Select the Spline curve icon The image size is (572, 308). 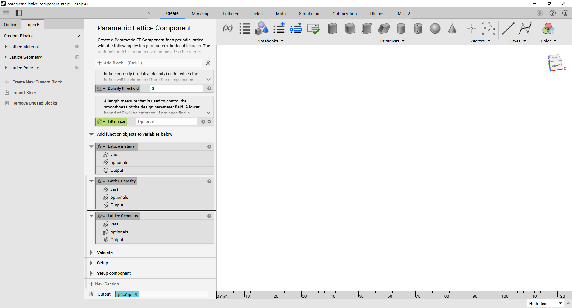[525, 29]
